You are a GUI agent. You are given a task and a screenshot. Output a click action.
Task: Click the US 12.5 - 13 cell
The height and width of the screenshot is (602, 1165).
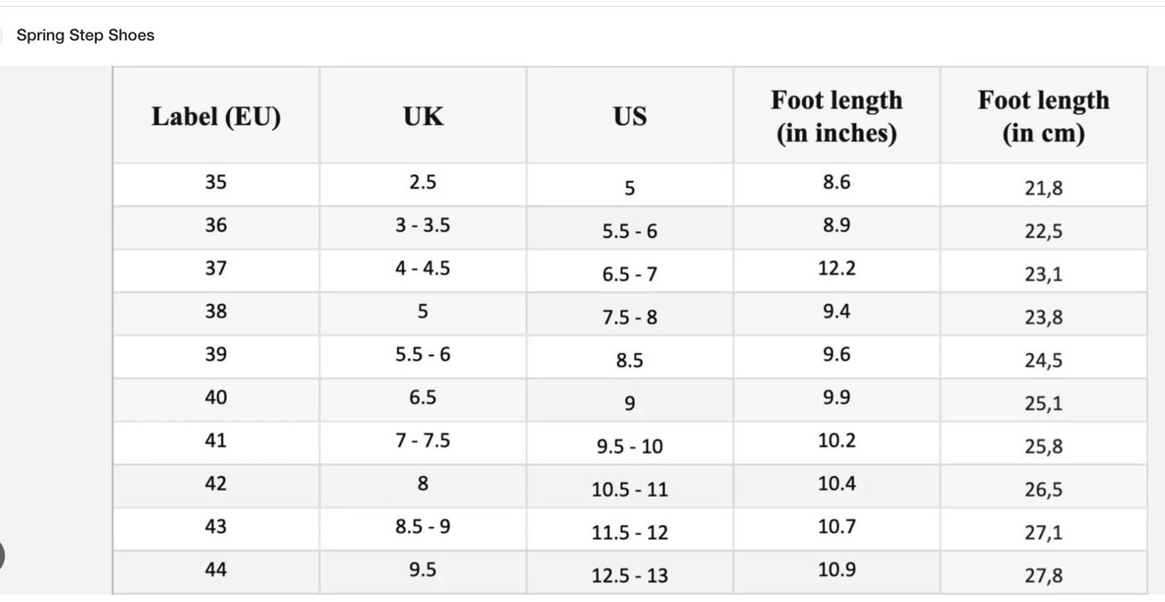(x=630, y=570)
